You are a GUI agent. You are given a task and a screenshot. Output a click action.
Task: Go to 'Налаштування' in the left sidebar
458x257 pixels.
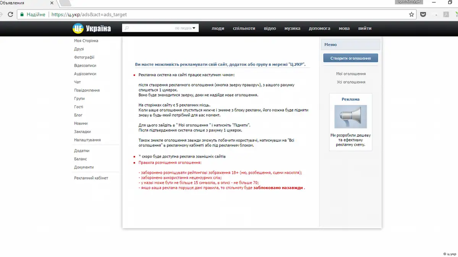(x=87, y=140)
